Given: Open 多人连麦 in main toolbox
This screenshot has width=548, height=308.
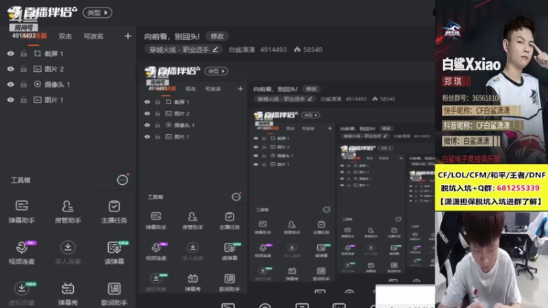Looking at the screenshot, I should [68, 253].
